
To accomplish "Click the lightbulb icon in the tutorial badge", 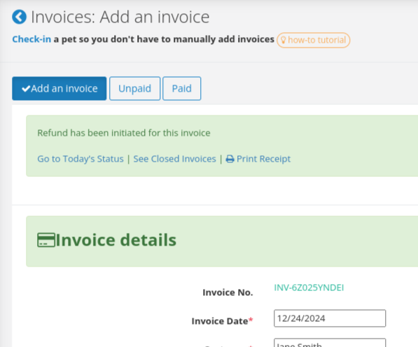I will [283, 40].
